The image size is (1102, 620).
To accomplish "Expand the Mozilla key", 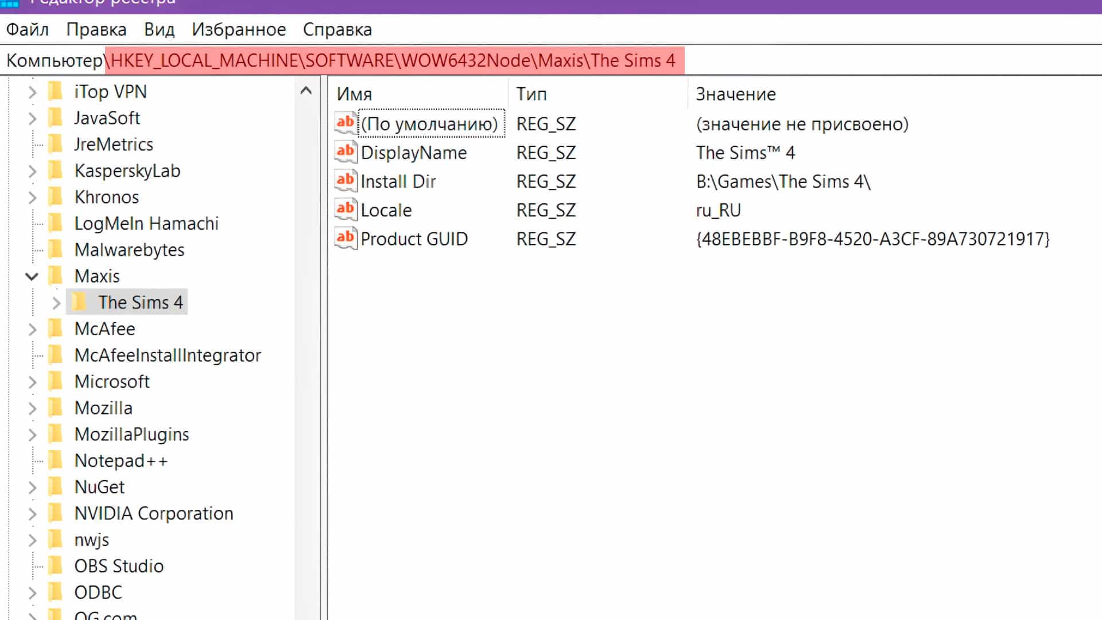I will 32,408.
